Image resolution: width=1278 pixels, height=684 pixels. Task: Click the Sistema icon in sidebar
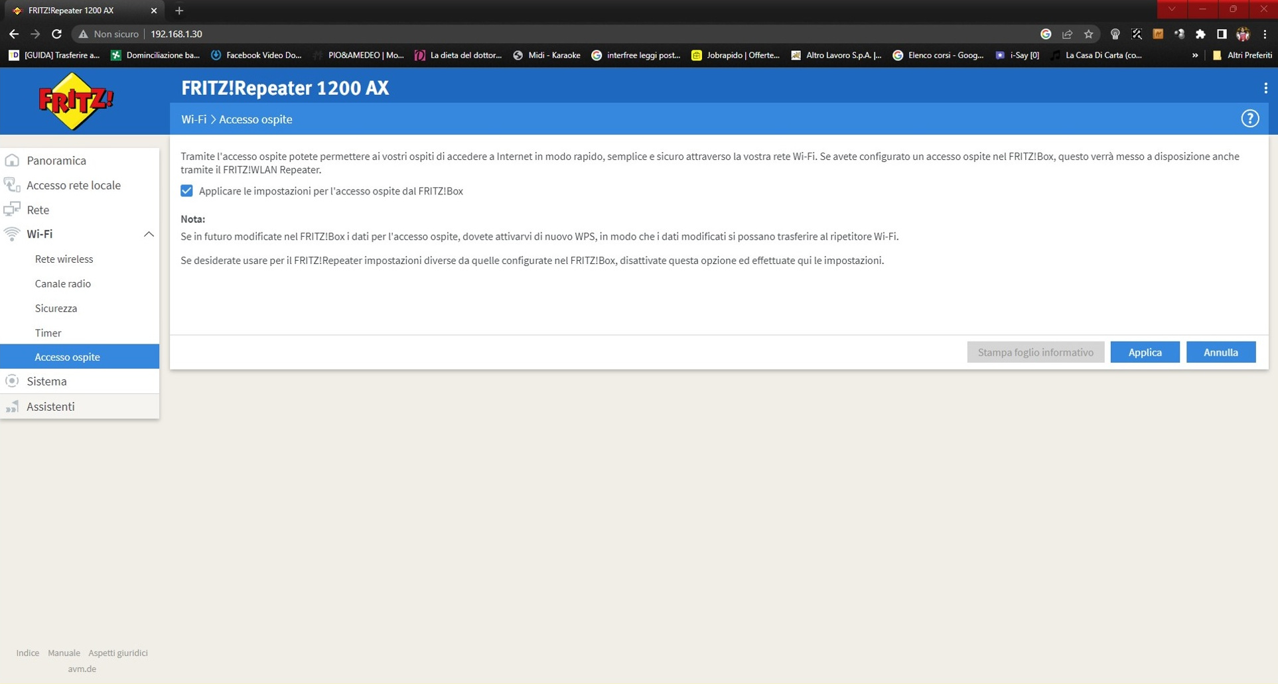(x=12, y=381)
